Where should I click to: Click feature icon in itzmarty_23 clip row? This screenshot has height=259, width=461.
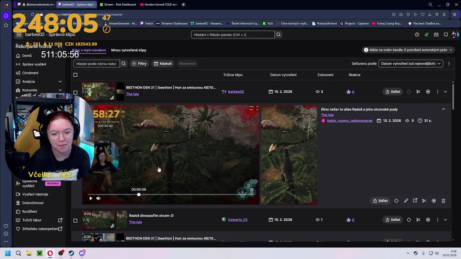(409, 220)
